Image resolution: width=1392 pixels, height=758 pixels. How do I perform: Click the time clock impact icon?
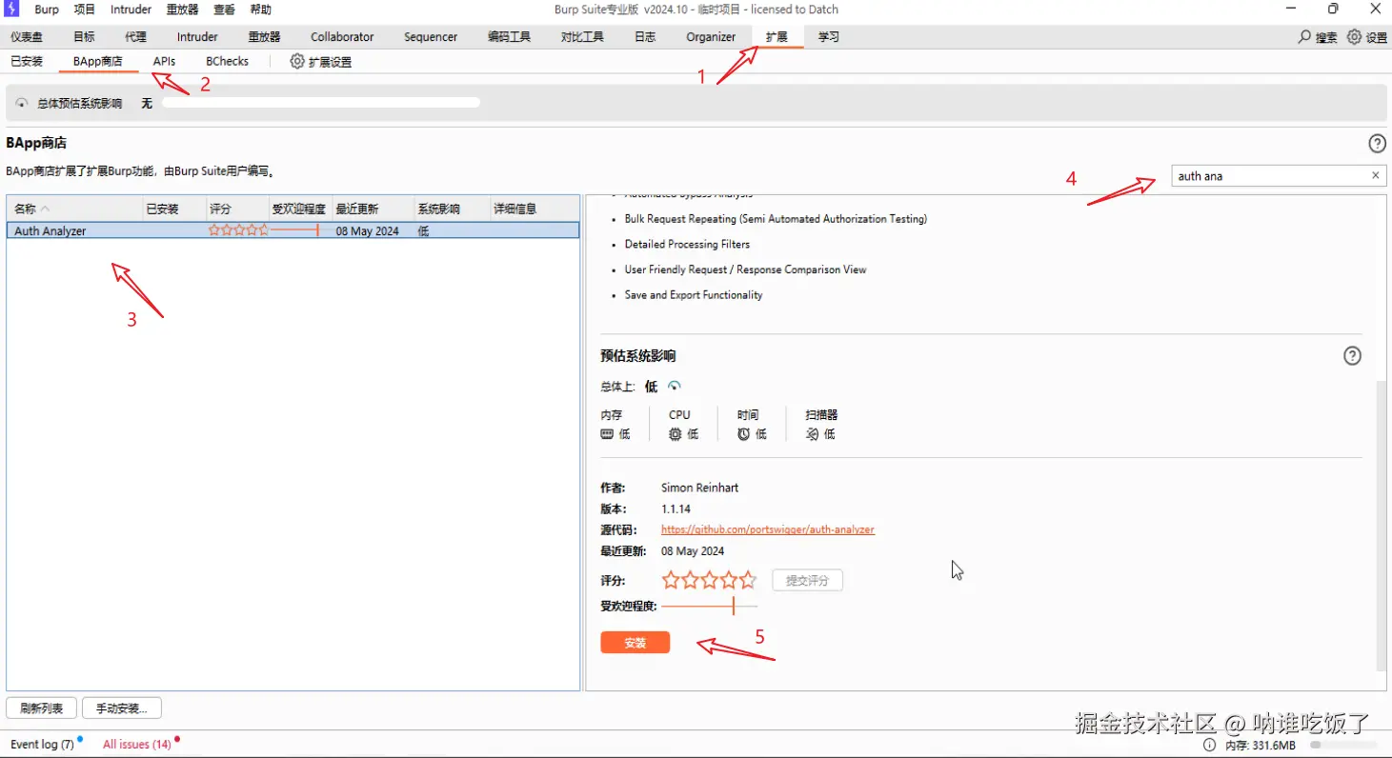click(744, 434)
